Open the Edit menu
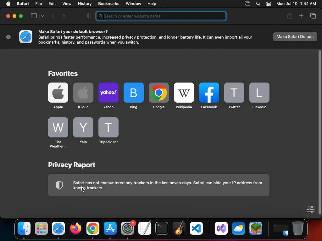Screen dimensions: 322x241 52,4
